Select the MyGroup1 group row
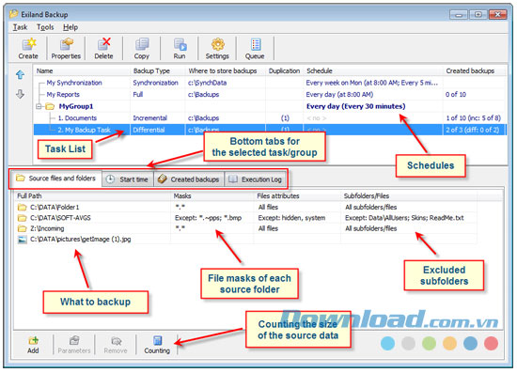 (271, 106)
